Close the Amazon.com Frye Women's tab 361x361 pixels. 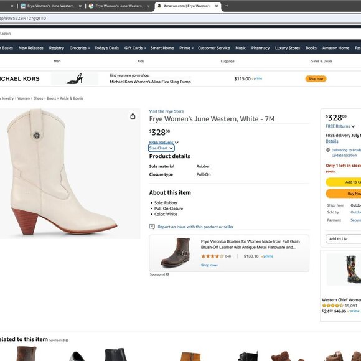217,6
